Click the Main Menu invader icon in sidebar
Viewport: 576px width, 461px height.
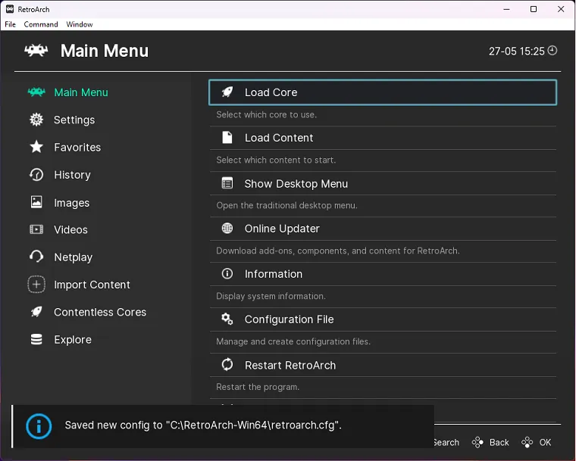point(36,92)
